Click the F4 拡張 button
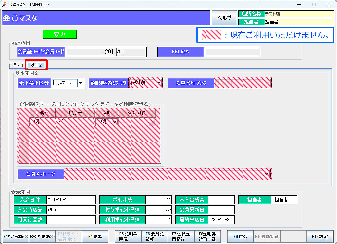 point(95,237)
